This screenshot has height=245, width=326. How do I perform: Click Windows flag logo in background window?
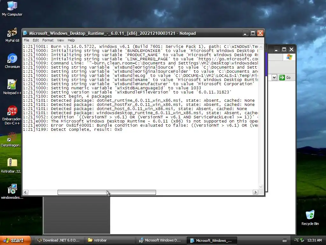[x=289, y=57]
